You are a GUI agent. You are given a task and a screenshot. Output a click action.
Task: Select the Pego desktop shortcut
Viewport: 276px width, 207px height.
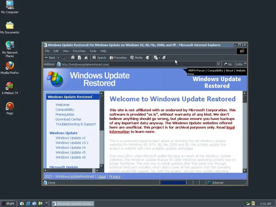pyautogui.click(x=10, y=109)
